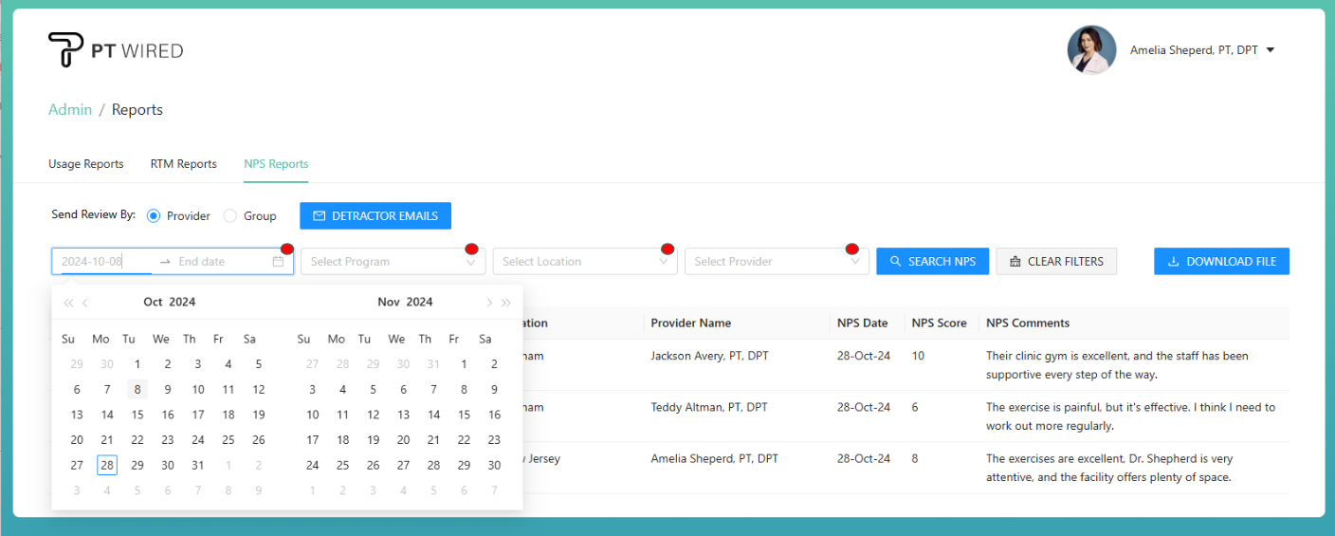Go to previous month in calendar
The image size is (1335, 536).
[86, 303]
